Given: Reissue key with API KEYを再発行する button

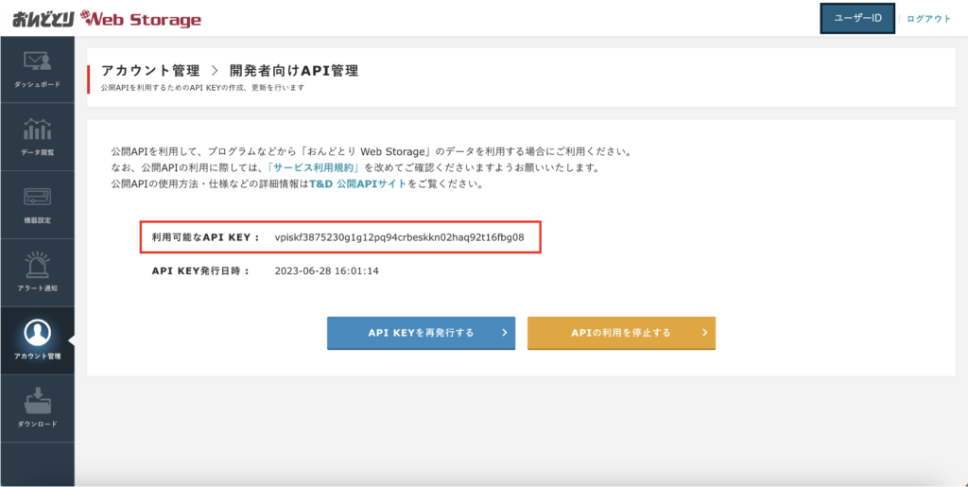Looking at the screenshot, I should pyautogui.click(x=421, y=333).
